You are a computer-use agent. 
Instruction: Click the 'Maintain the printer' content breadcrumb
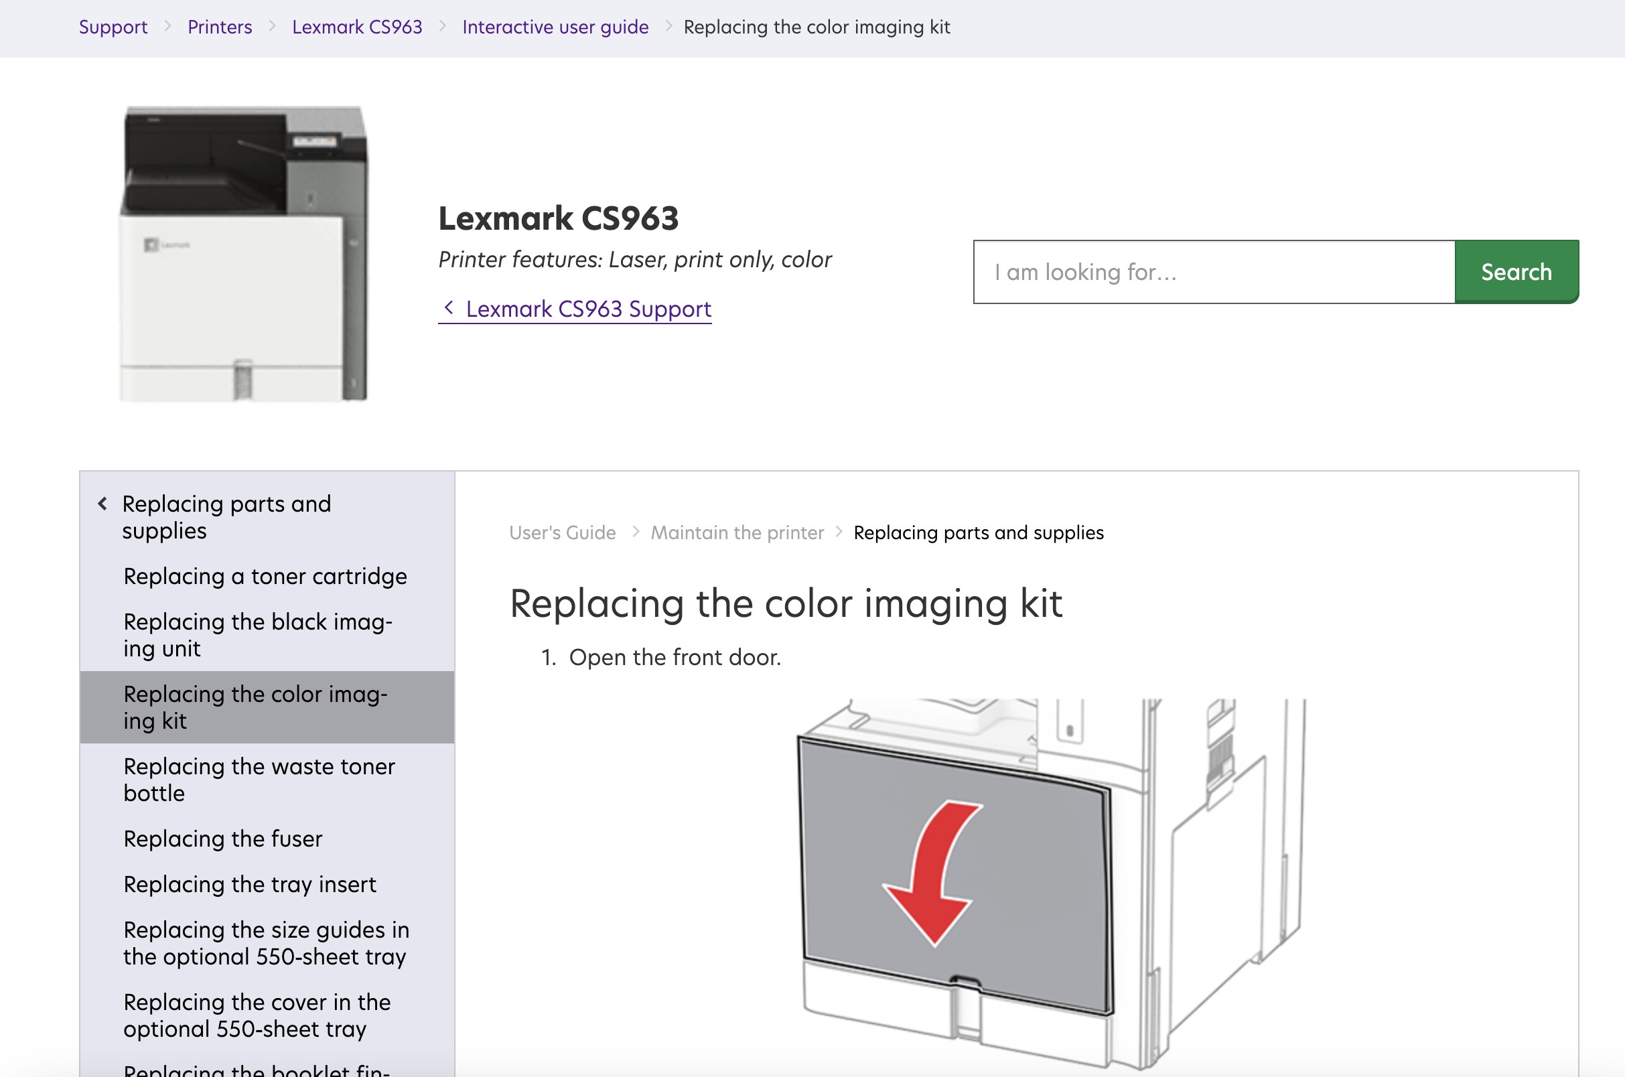[x=737, y=533]
